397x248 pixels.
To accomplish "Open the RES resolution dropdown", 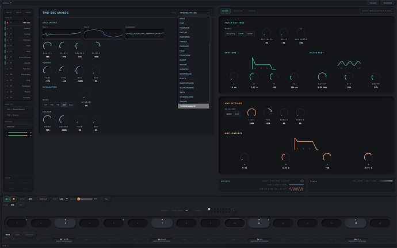I will (x=63, y=199).
